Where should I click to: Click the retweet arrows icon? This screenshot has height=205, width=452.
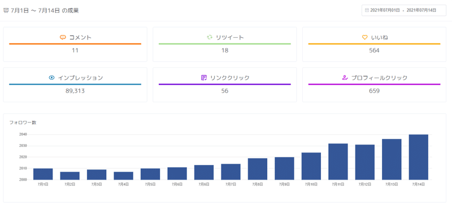point(210,37)
